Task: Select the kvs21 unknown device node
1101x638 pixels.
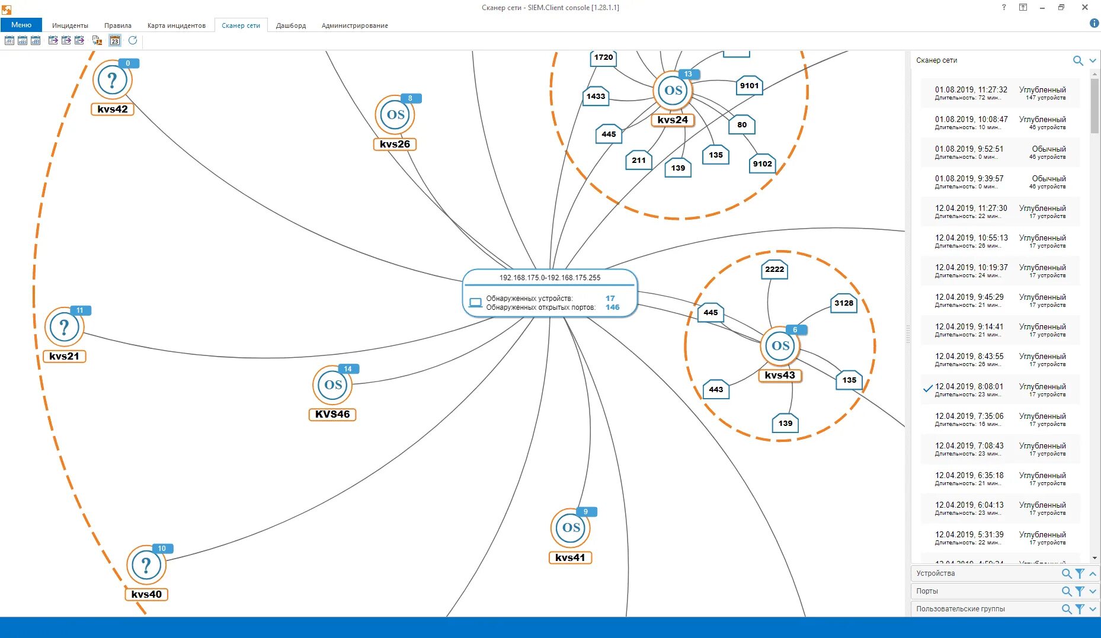Action: [x=64, y=327]
